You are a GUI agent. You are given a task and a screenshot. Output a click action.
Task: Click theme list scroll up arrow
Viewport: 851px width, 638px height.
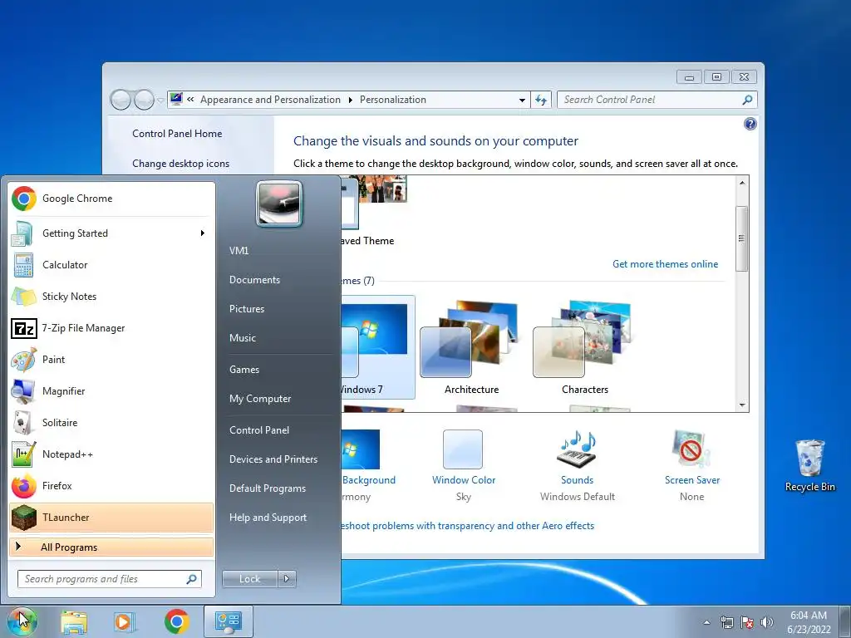point(742,183)
